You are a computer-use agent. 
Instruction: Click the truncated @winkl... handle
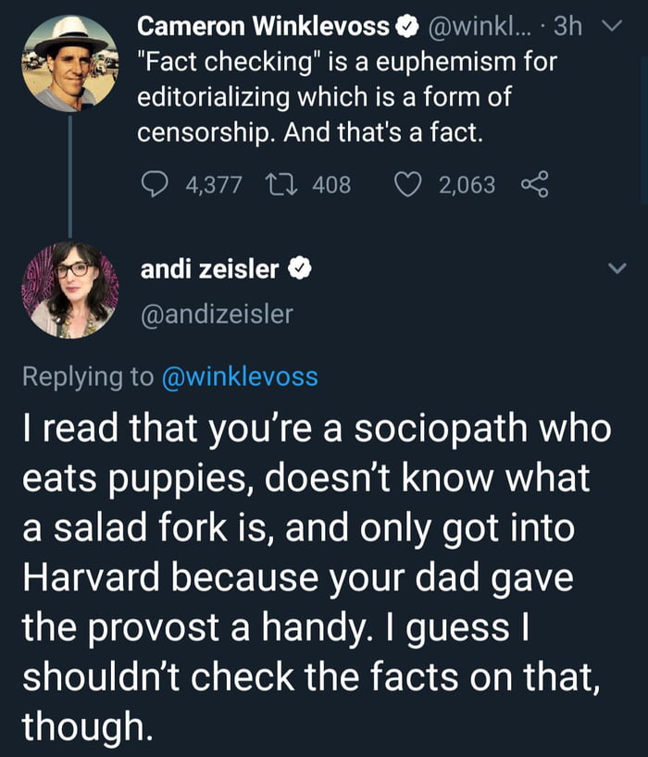point(477,28)
